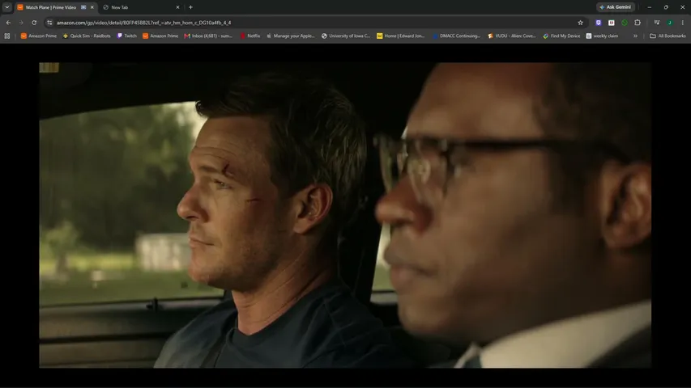This screenshot has width=691, height=388.
Task: Open the Manage your Apple bookmark
Action: tap(290, 36)
